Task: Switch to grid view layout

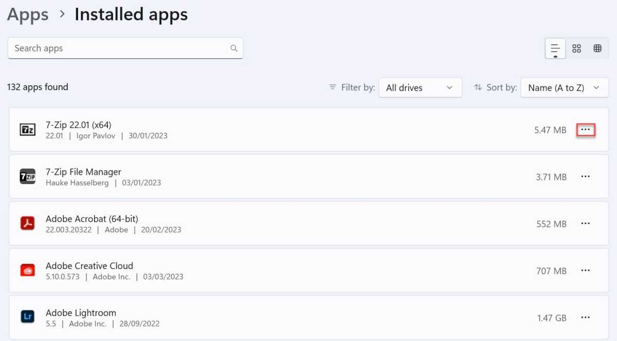Action: [x=576, y=48]
